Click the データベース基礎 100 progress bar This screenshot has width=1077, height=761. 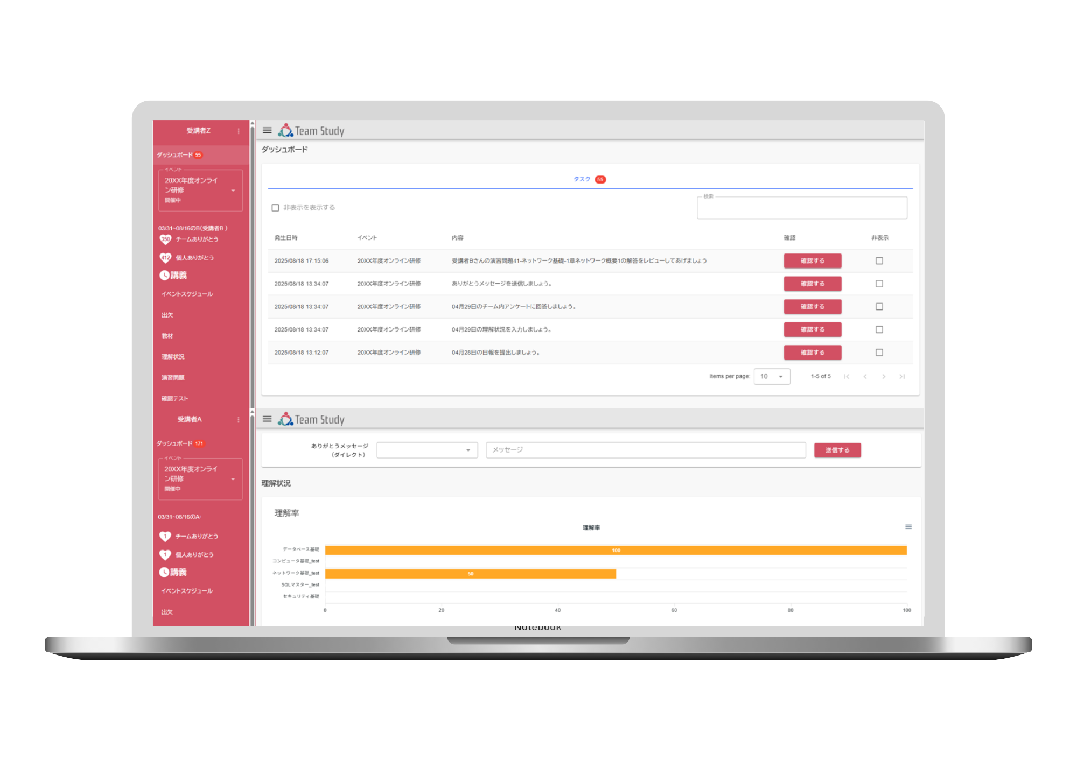coord(616,550)
